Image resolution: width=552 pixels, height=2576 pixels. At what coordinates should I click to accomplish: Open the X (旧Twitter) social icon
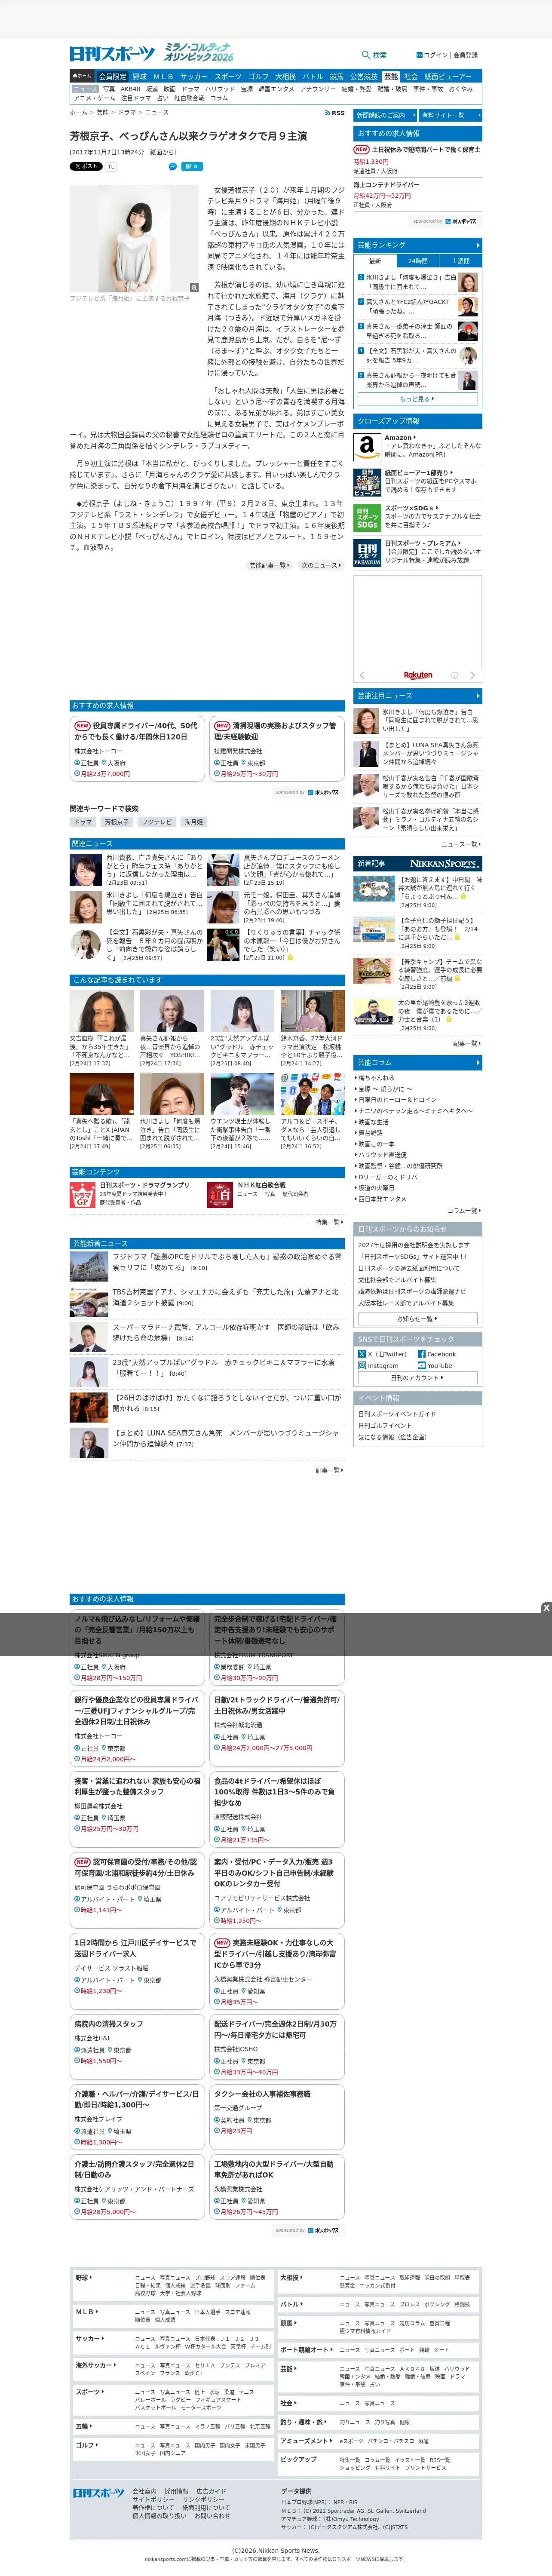tap(361, 1354)
